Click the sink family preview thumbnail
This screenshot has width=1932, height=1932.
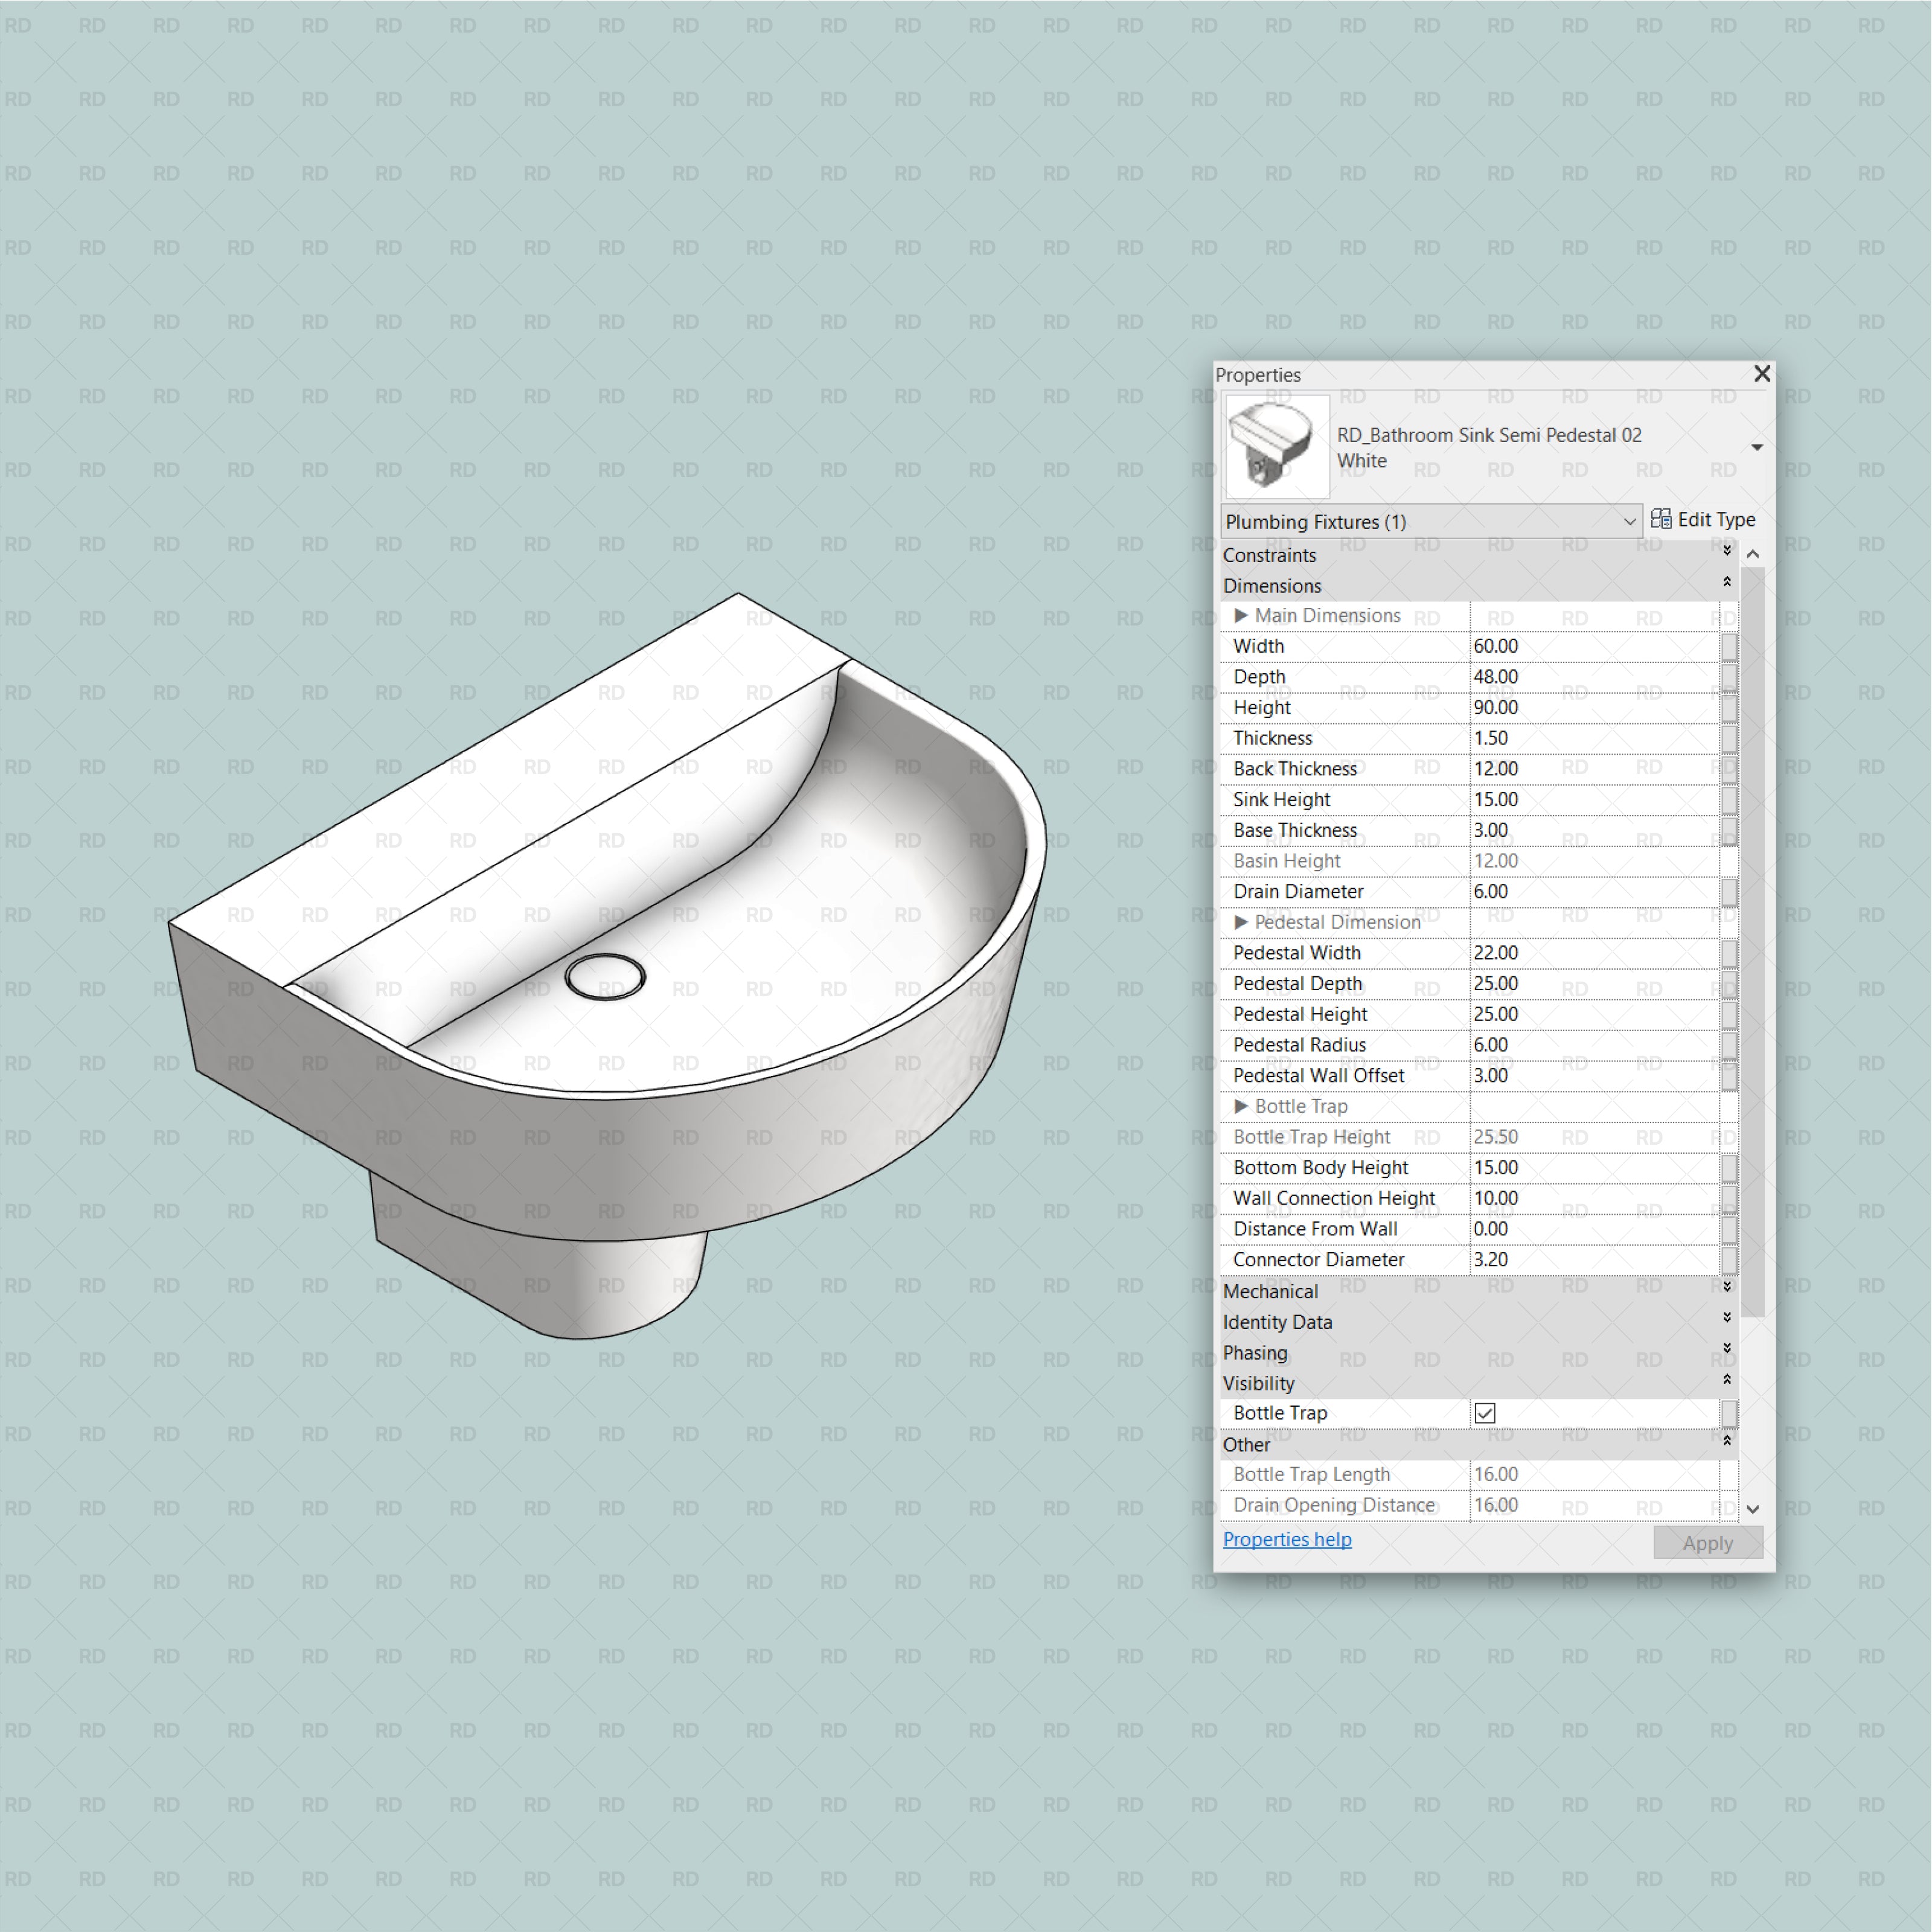coord(1276,447)
